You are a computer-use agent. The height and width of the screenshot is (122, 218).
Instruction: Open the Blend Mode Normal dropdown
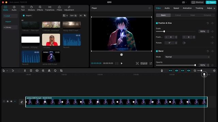[x=187, y=57]
